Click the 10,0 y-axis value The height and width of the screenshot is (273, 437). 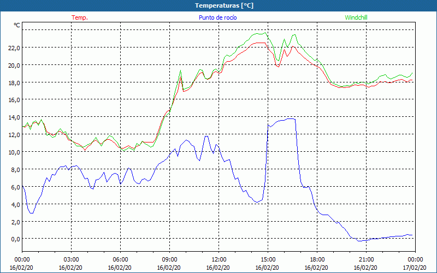pos(14,153)
